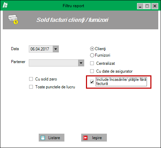Open the Data date picker dropdown arrow
161x148 pixels.
56,49
